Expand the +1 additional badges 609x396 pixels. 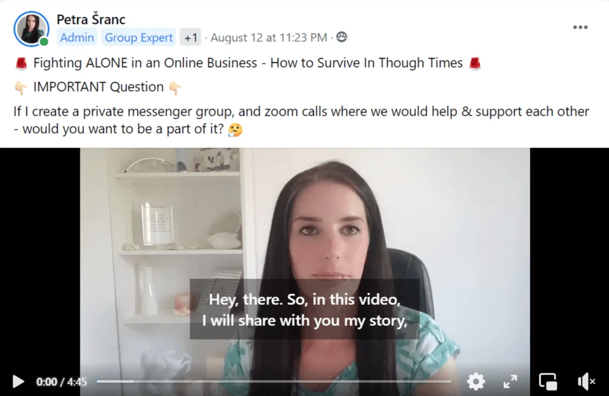coord(190,38)
